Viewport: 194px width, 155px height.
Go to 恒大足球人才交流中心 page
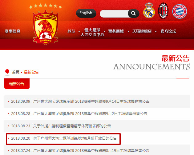pos(92,32)
